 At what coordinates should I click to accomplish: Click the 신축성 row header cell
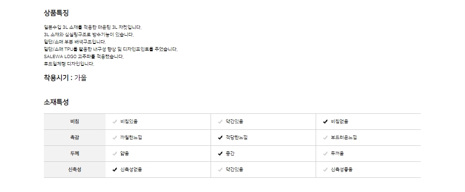tap(74, 170)
